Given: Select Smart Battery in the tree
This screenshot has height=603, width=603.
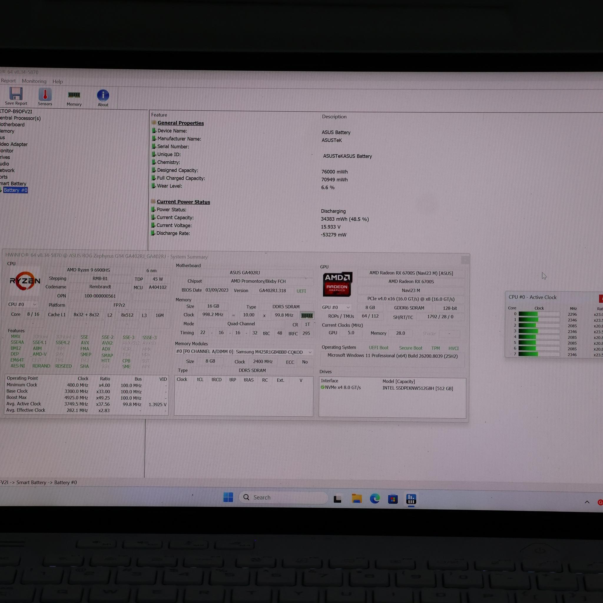Looking at the screenshot, I should (13, 183).
